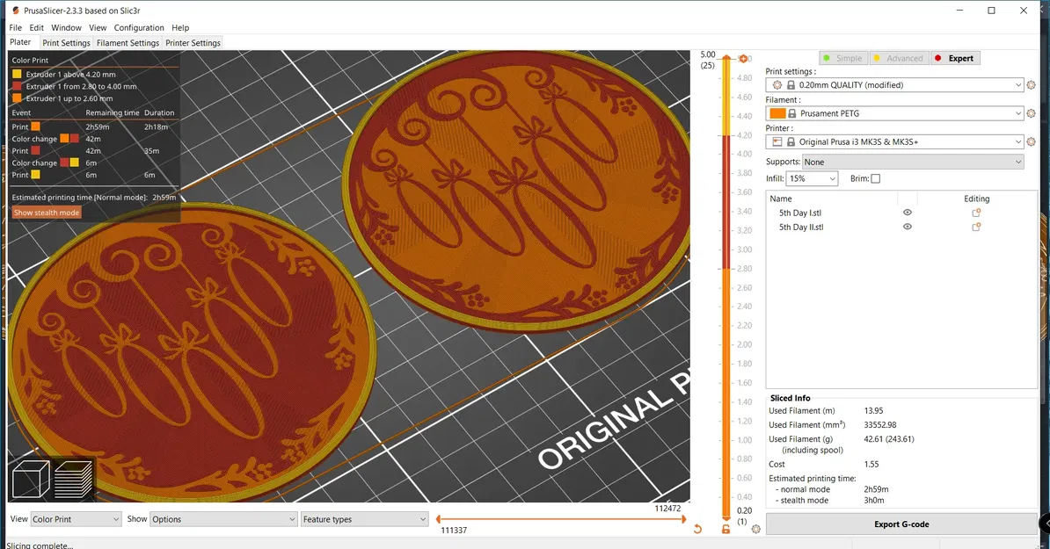Click the Slicing complete status text
Image resolution: width=1050 pixels, height=549 pixels.
40,545
